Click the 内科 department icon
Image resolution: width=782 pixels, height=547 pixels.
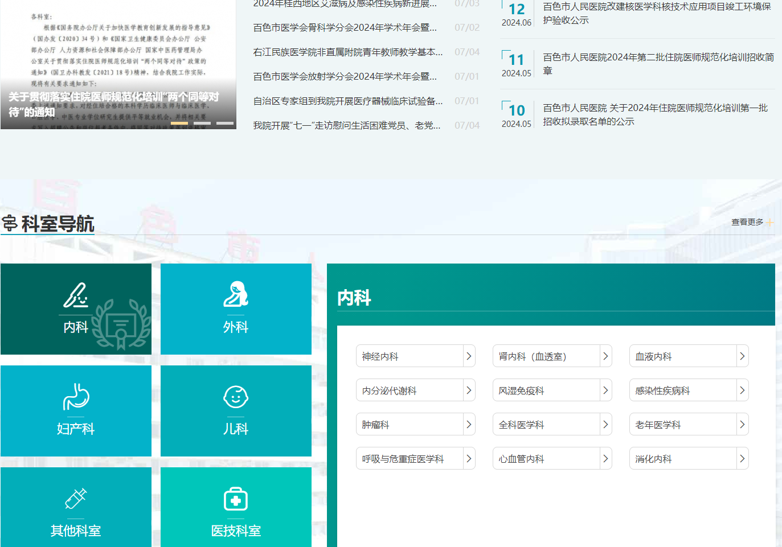point(76,295)
